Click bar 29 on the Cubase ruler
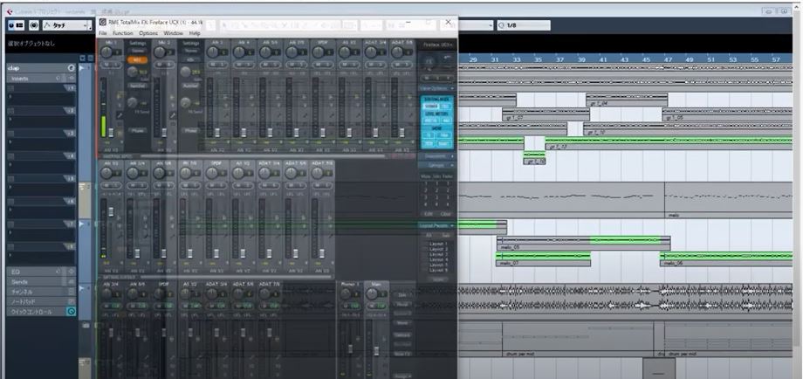This screenshot has width=803, height=379. pos(473,60)
